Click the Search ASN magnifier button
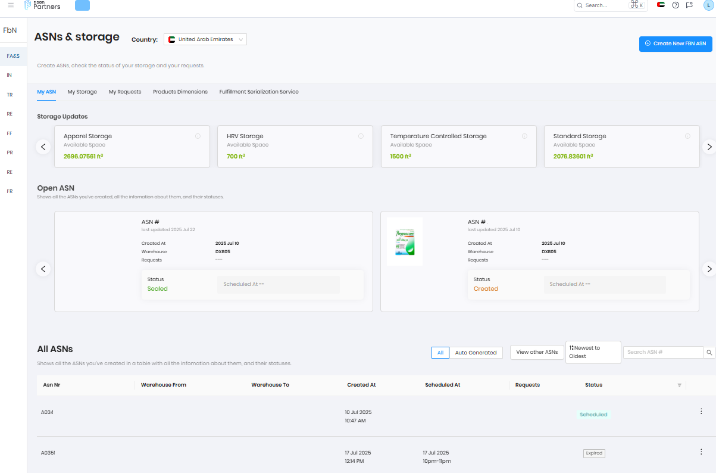The height and width of the screenshot is (473, 716). (x=709, y=353)
